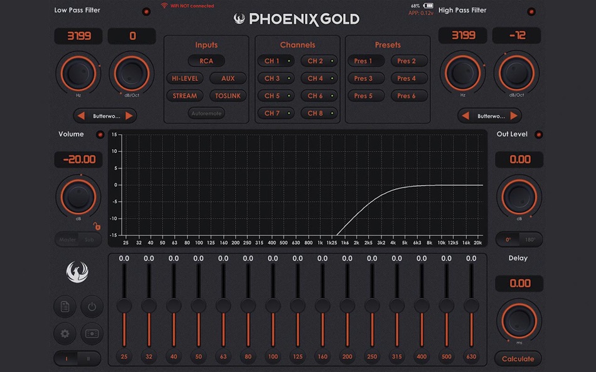Next high pass filter type arrow
The width and height of the screenshot is (596, 372).
tap(514, 116)
